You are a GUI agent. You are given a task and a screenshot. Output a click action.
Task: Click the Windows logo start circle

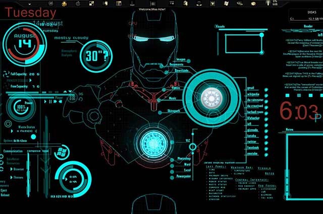pyautogui.click(x=62, y=153)
